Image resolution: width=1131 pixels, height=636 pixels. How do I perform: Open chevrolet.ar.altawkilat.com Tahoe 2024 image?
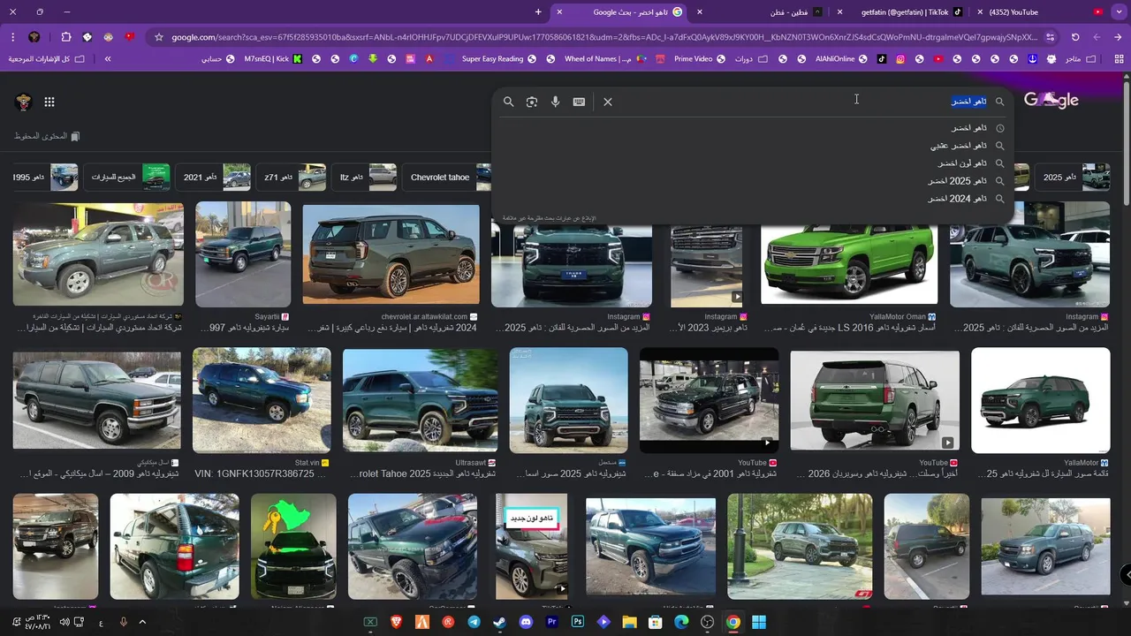[391, 255]
